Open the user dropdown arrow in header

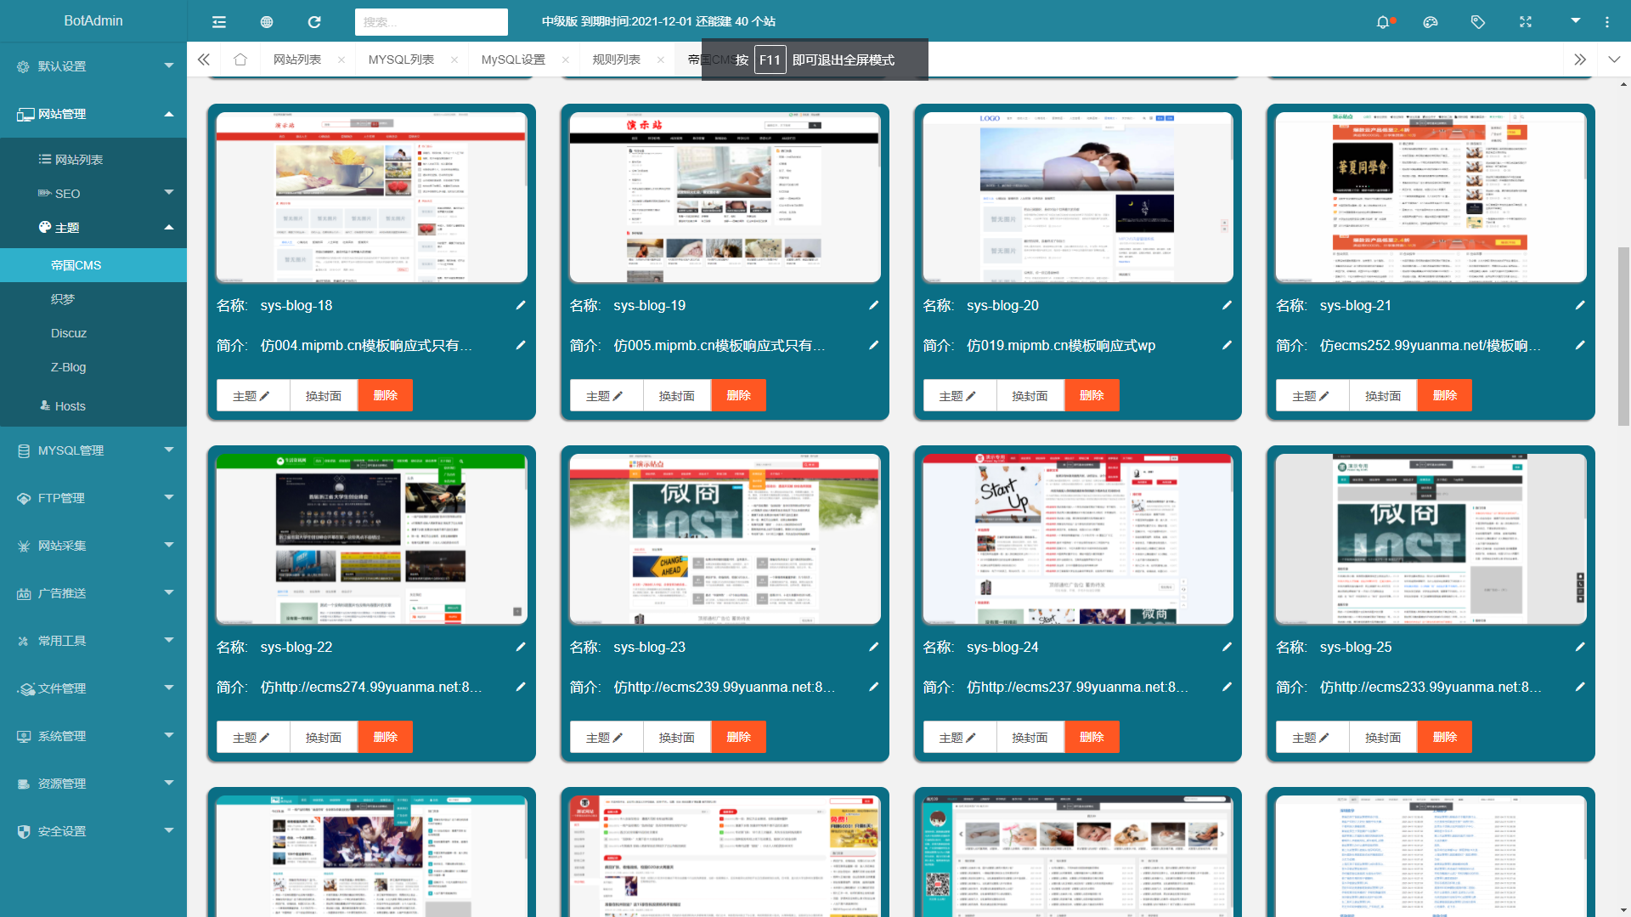click(x=1576, y=20)
